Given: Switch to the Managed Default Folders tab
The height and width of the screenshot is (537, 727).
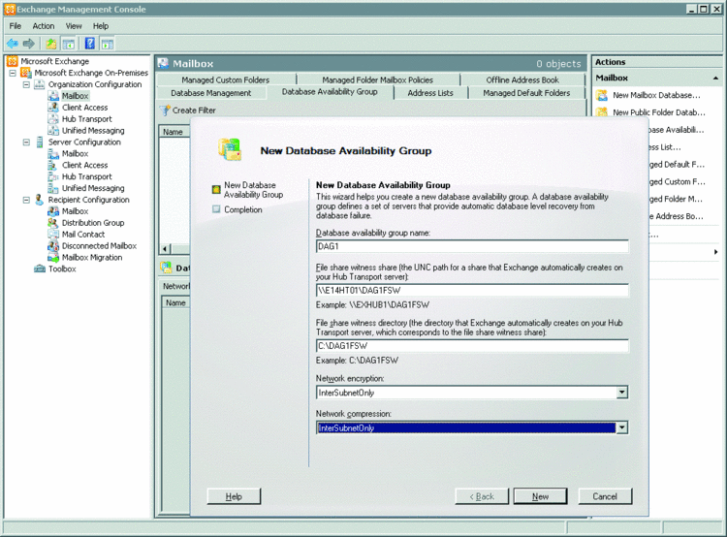Looking at the screenshot, I should point(526,93).
